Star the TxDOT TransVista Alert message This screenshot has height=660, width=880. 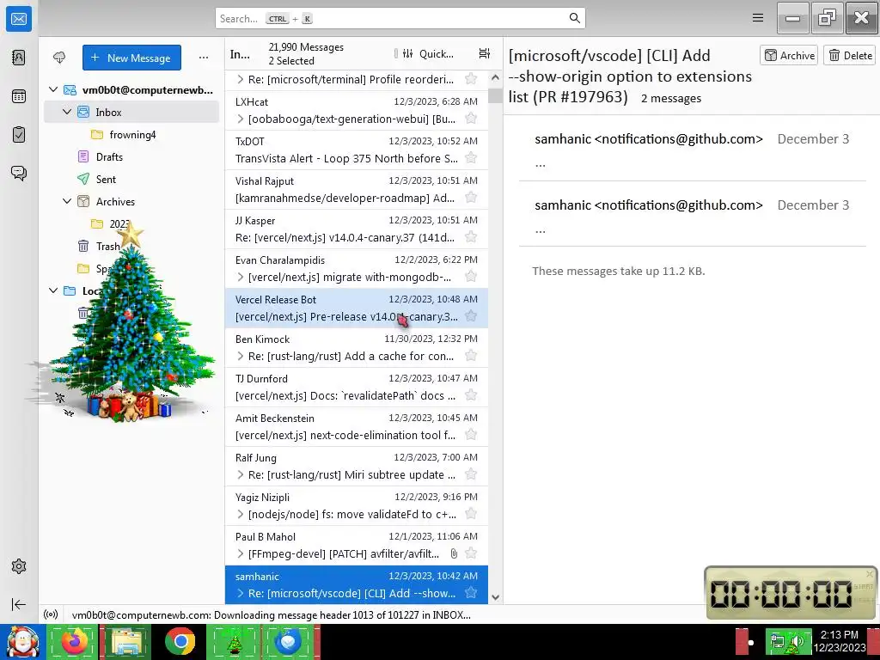point(471,158)
